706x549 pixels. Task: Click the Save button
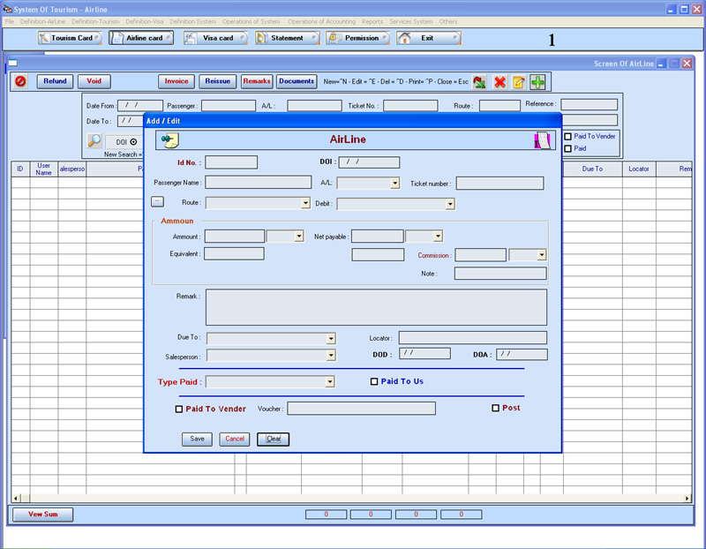[x=197, y=439]
